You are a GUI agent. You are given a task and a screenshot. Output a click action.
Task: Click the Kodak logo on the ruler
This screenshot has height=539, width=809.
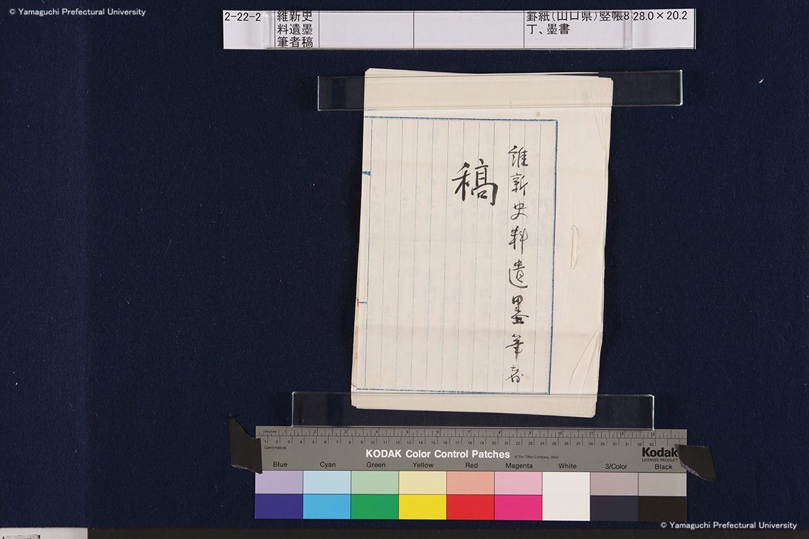(x=659, y=453)
